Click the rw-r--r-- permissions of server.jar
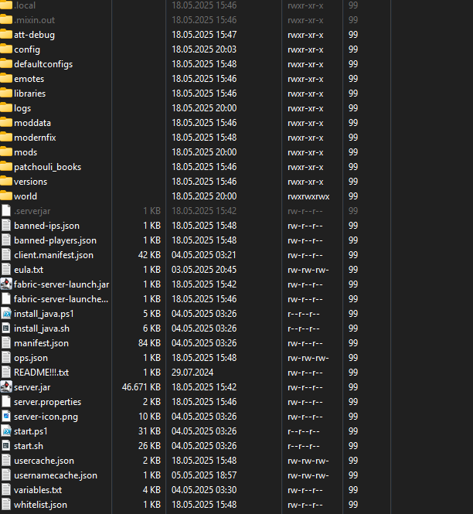The image size is (473, 514). (305, 387)
